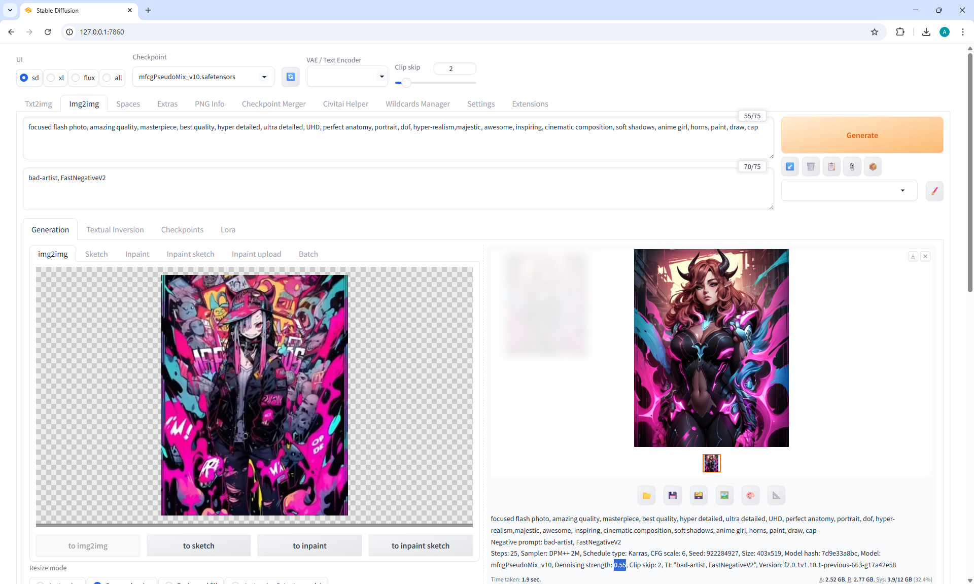
Task: Open output folder with yellow folder icon
Action: click(x=646, y=496)
